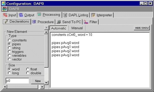Open the Declarations tab
This screenshot has height=92, width=154.
(x=17, y=22)
